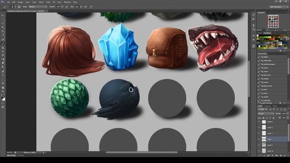Select the History Brush tool
The width and height of the screenshot is (290, 163).
(3, 51)
